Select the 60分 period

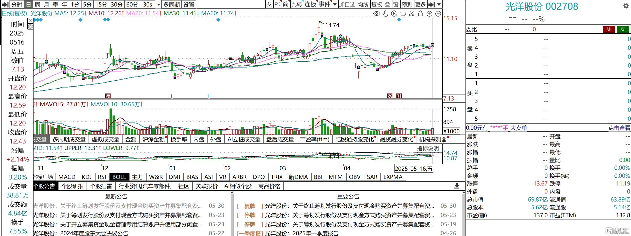pyautogui.click(x=132, y=4)
